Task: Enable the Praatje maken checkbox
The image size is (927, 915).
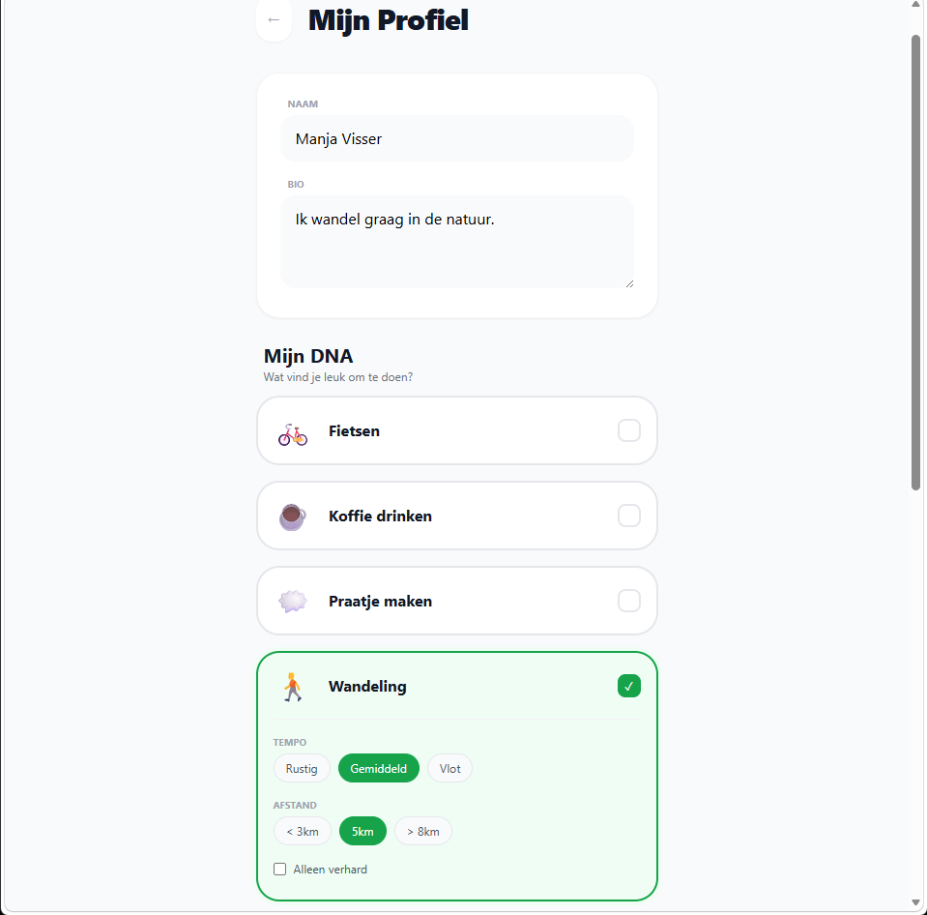Action: coord(629,601)
